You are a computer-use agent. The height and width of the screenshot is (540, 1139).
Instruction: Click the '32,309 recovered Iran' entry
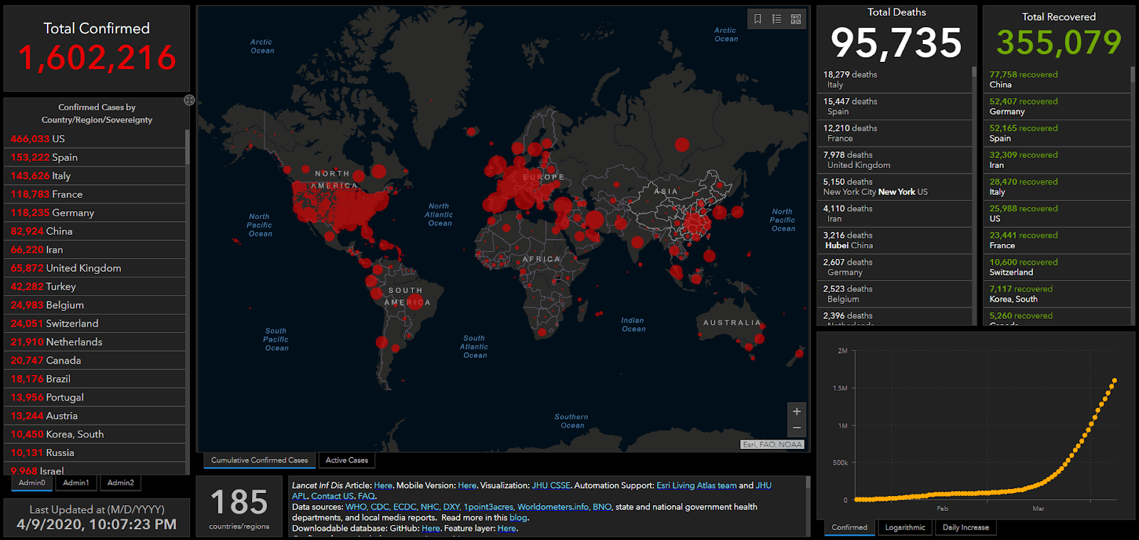pyautogui.click(x=1057, y=160)
